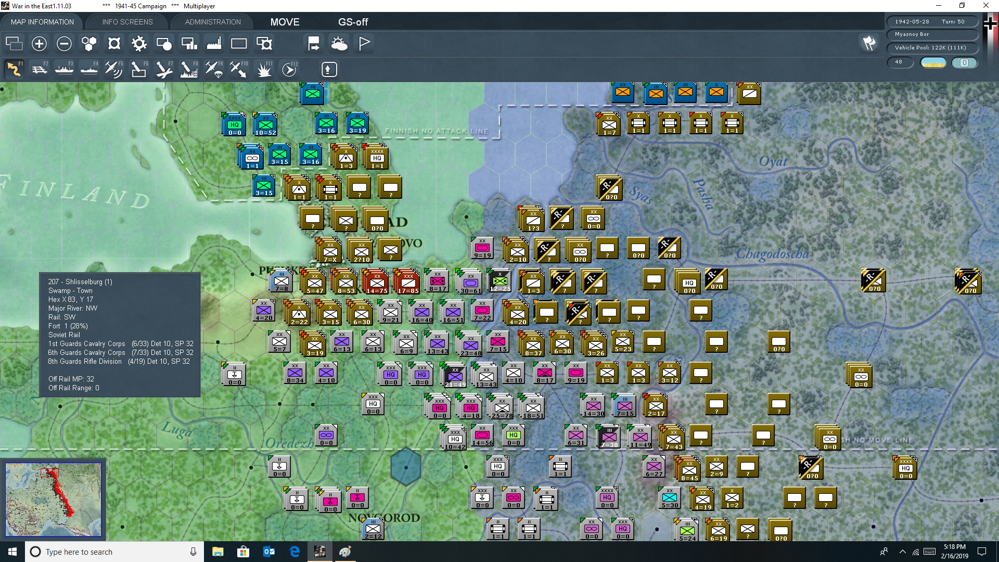Click the admin points value 48
The image size is (999, 562).
click(899, 62)
